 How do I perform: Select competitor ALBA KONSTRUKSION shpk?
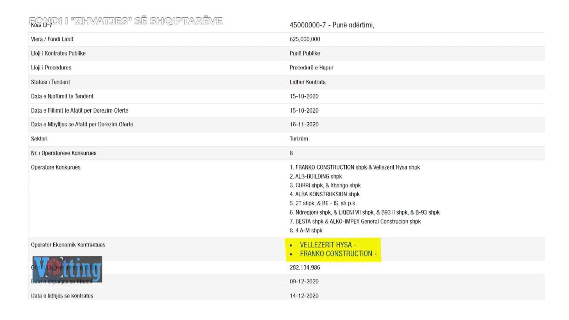point(325,194)
